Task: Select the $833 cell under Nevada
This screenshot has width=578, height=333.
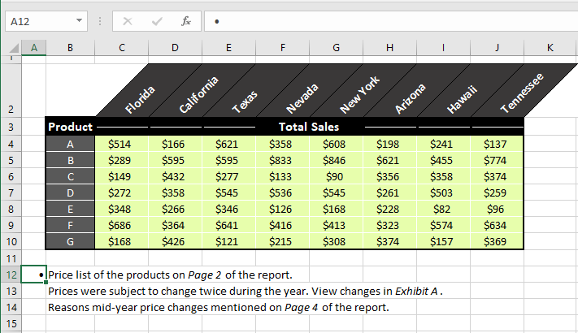Action: (282, 160)
